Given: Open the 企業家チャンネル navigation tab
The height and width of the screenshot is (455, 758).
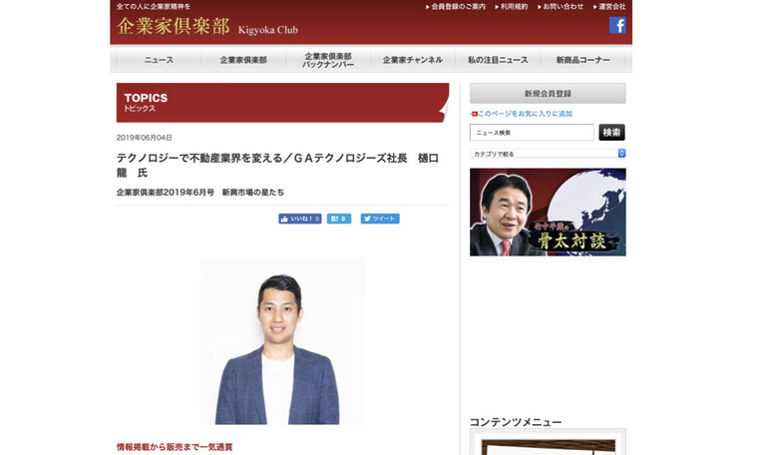Looking at the screenshot, I should [413, 60].
